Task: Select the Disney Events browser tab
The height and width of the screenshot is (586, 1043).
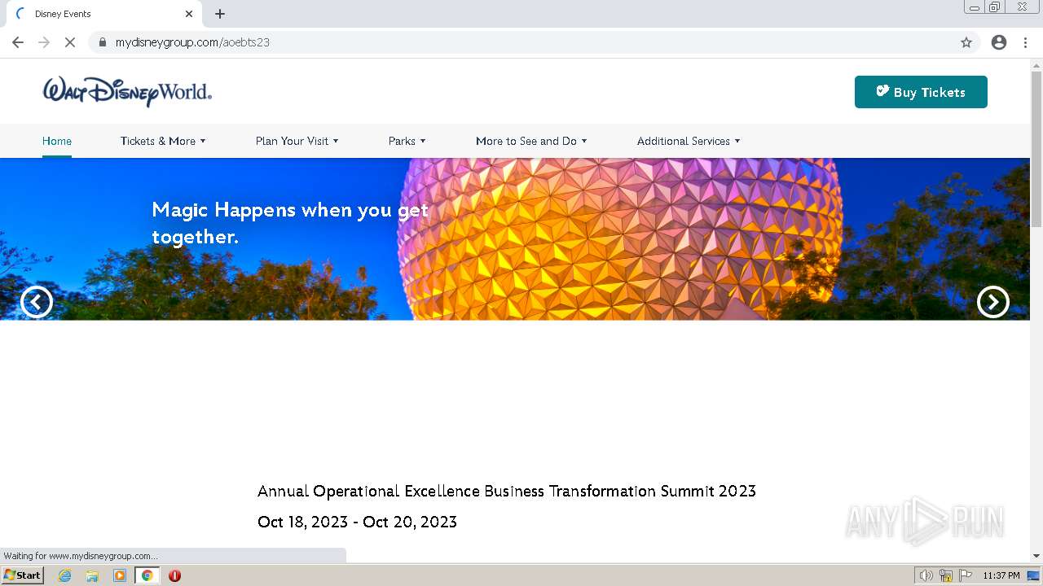Action: 103,14
